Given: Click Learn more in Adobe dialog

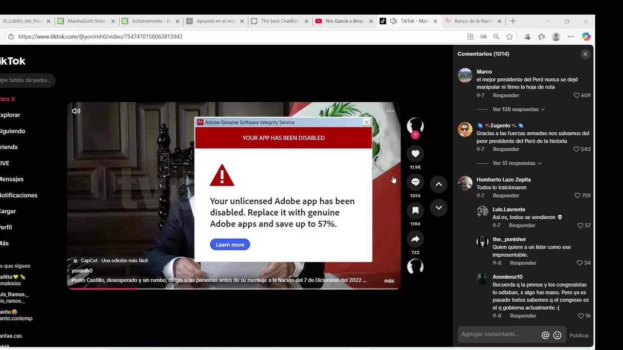Looking at the screenshot, I should click(x=230, y=245).
